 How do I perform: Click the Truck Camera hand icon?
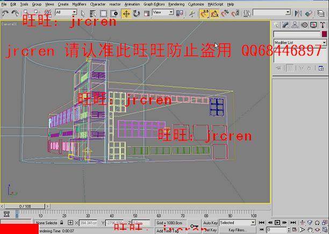pos(310,230)
